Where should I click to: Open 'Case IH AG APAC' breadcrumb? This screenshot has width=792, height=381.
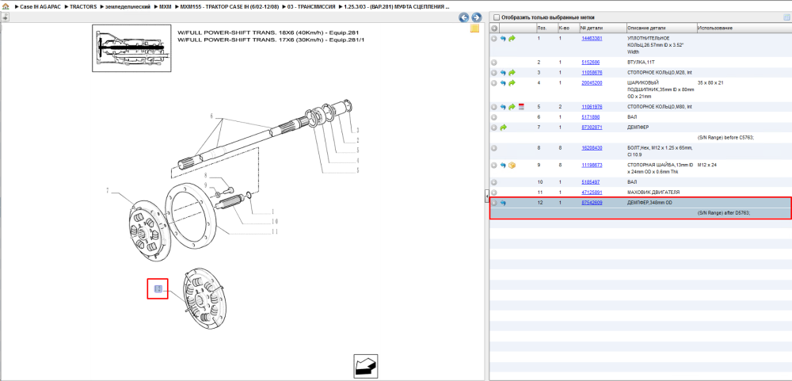pos(40,7)
